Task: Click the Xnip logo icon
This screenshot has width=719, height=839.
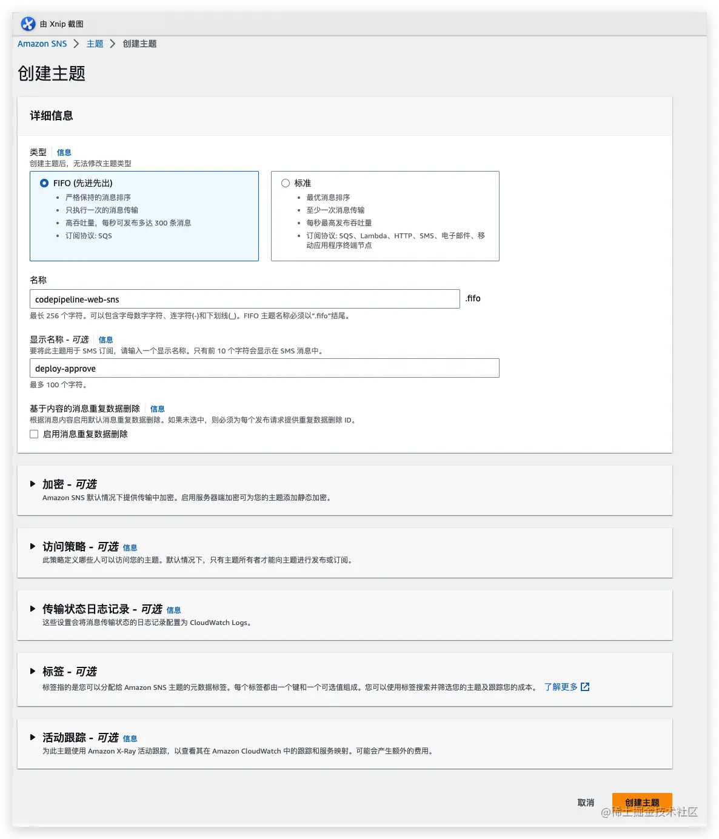Action: tap(28, 24)
